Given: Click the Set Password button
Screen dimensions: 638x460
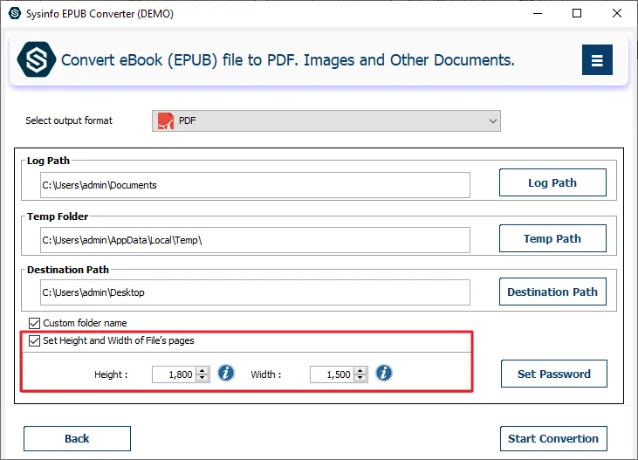Looking at the screenshot, I should [553, 374].
